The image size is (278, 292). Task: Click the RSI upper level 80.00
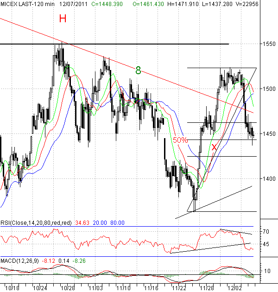coord(117,223)
